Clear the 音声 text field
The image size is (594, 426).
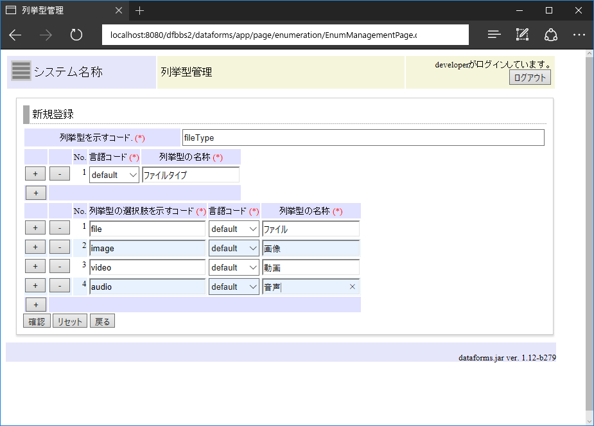(x=352, y=287)
